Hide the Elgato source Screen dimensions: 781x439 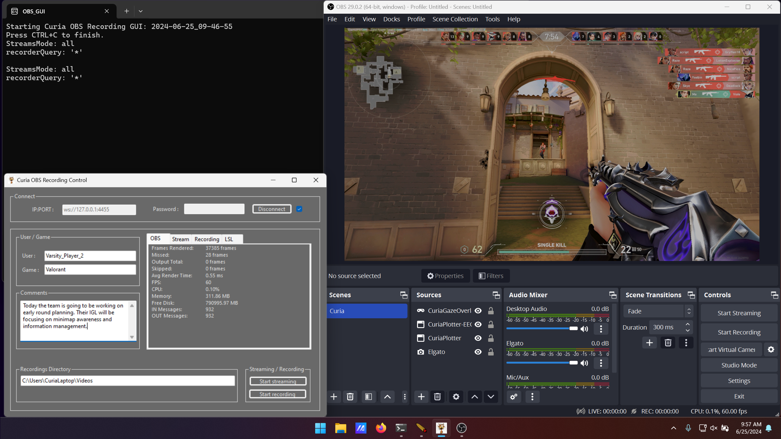click(478, 352)
